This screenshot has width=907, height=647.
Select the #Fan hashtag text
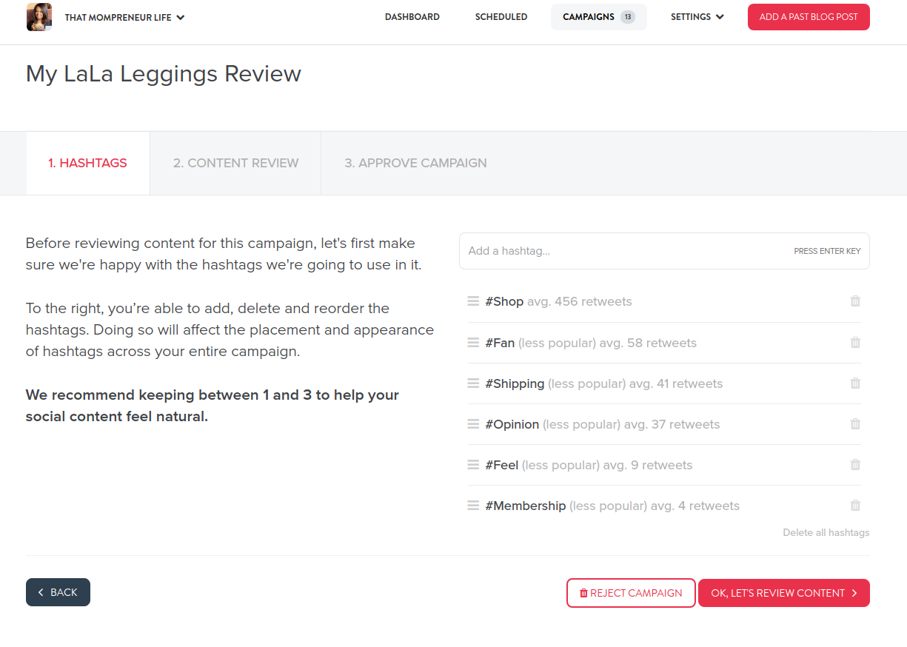tap(500, 343)
